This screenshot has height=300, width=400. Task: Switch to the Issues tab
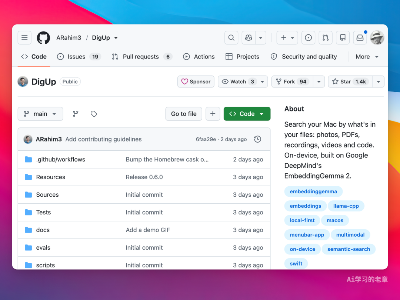tap(79, 57)
